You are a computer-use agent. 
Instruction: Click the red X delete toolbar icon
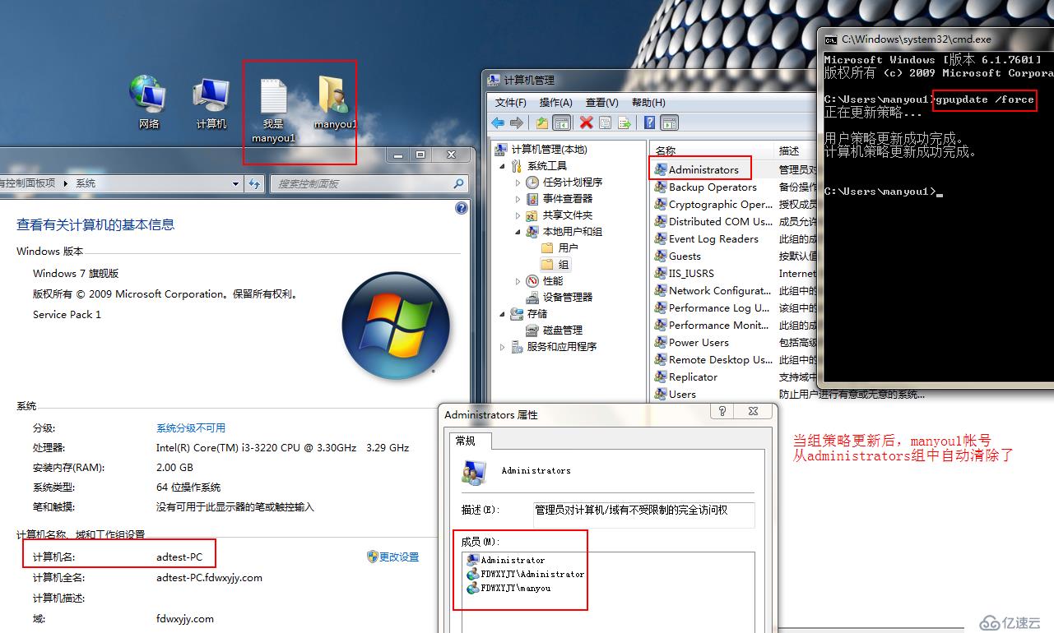[x=586, y=122]
